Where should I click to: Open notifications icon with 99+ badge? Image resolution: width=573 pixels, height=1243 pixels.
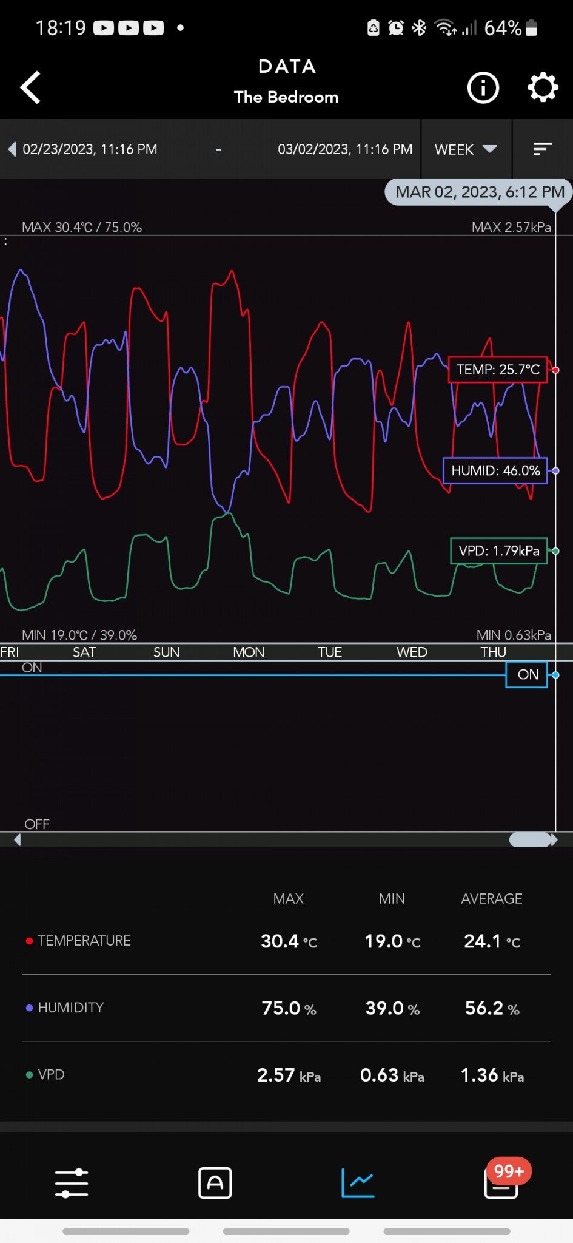[501, 1183]
